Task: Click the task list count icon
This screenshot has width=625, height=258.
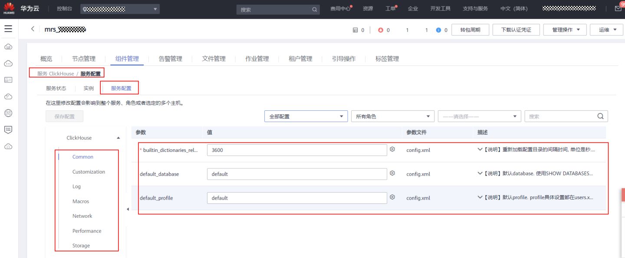Action: click(x=355, y=30)
